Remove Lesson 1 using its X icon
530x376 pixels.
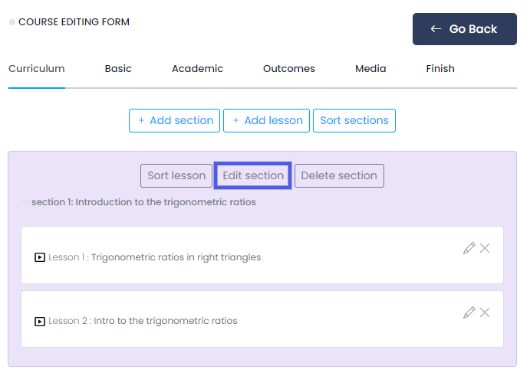point(485,248)
